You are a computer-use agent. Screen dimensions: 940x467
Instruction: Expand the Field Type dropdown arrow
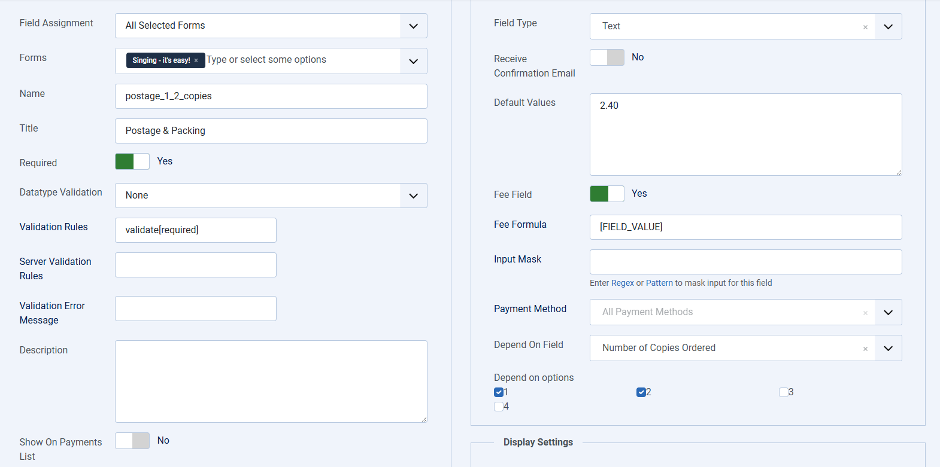click(888, 26)
